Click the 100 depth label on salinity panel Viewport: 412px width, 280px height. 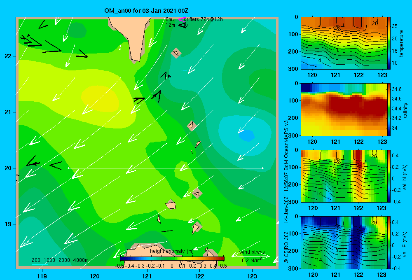(293, 100)
